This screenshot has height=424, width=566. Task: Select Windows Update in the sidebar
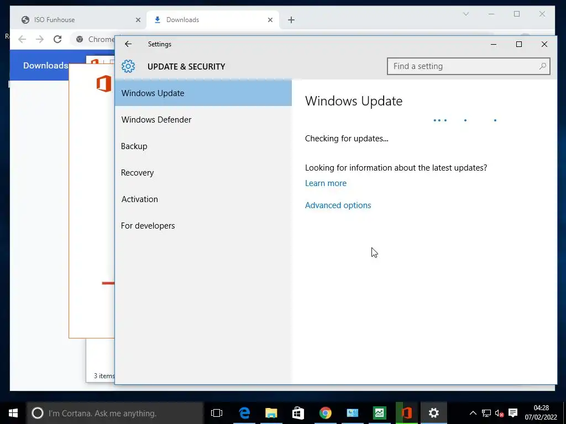[203, 93]
